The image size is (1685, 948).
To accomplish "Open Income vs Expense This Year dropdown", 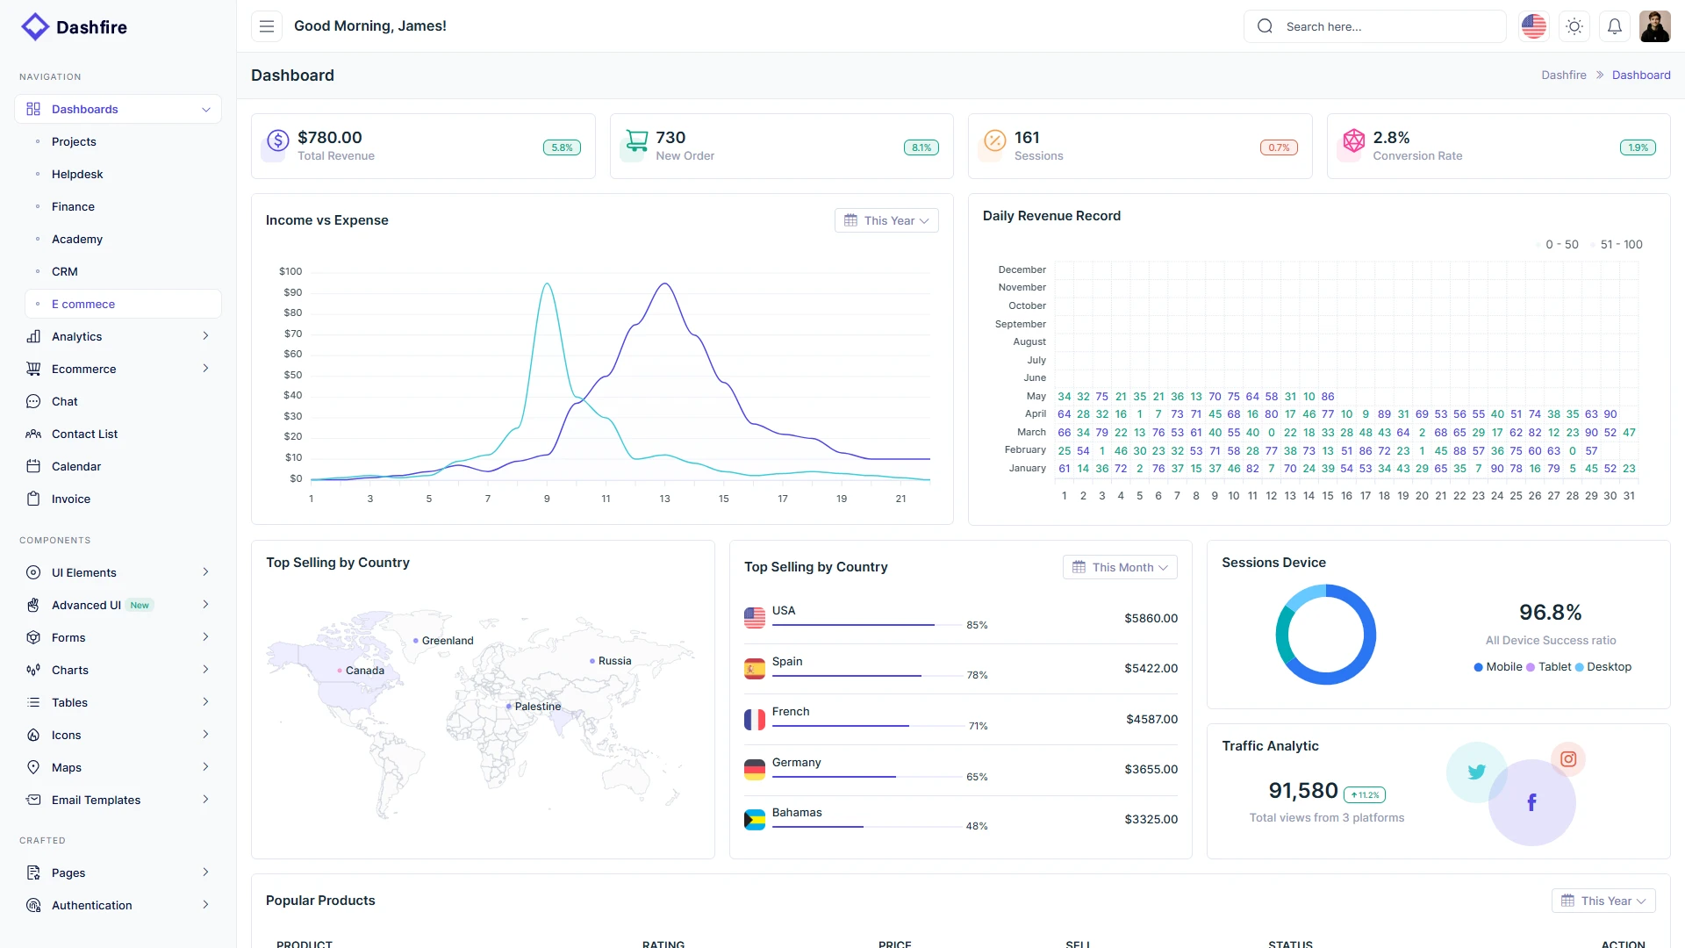I will (886, 220).
